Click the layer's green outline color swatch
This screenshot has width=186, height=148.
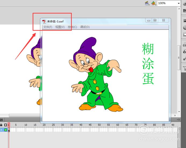(6, 130)
